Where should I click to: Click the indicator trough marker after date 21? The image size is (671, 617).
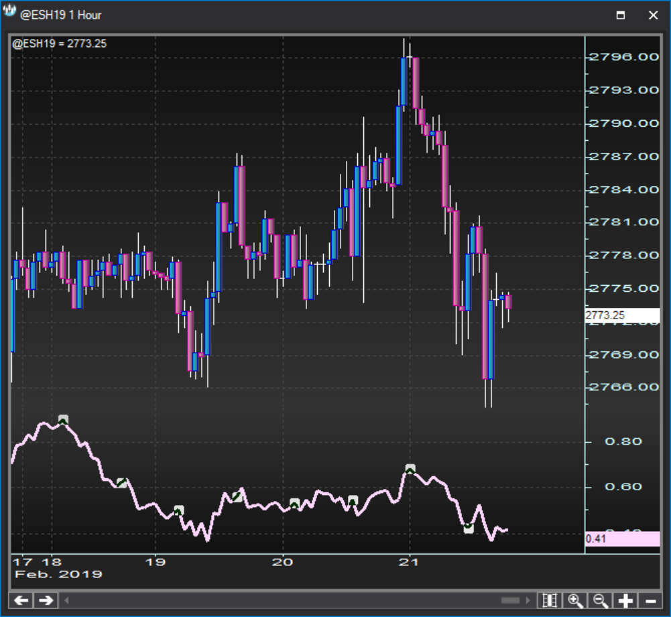[x=469, y=528]
